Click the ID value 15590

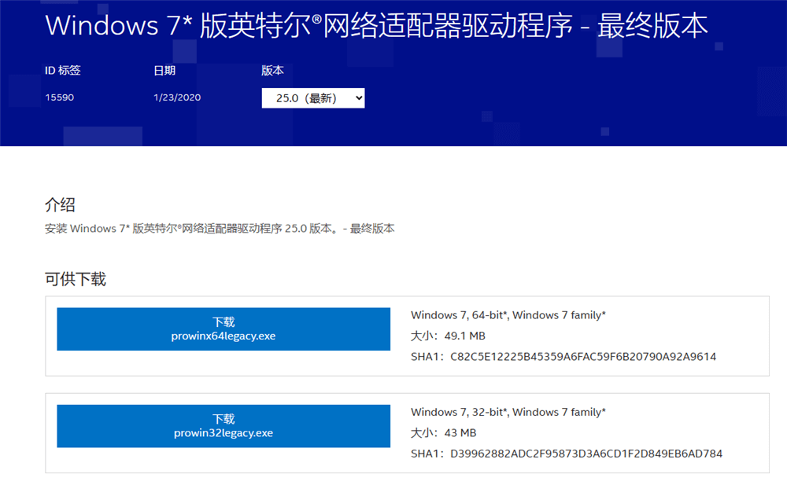coord(57,97)
